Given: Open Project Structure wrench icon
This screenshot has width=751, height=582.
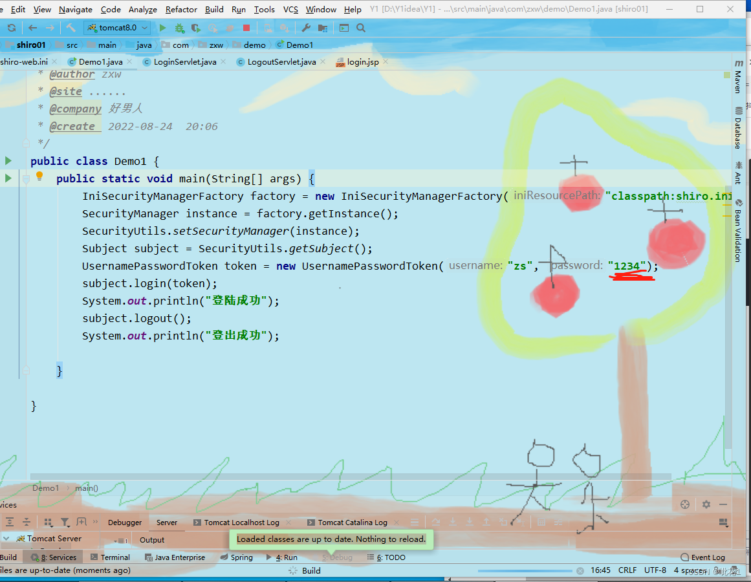Looking at the screenshot, I should (306, 28).
